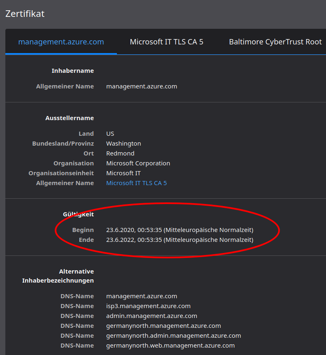
Task: Click the Gültigkeit section heading
Action: [x=78, y=214]
